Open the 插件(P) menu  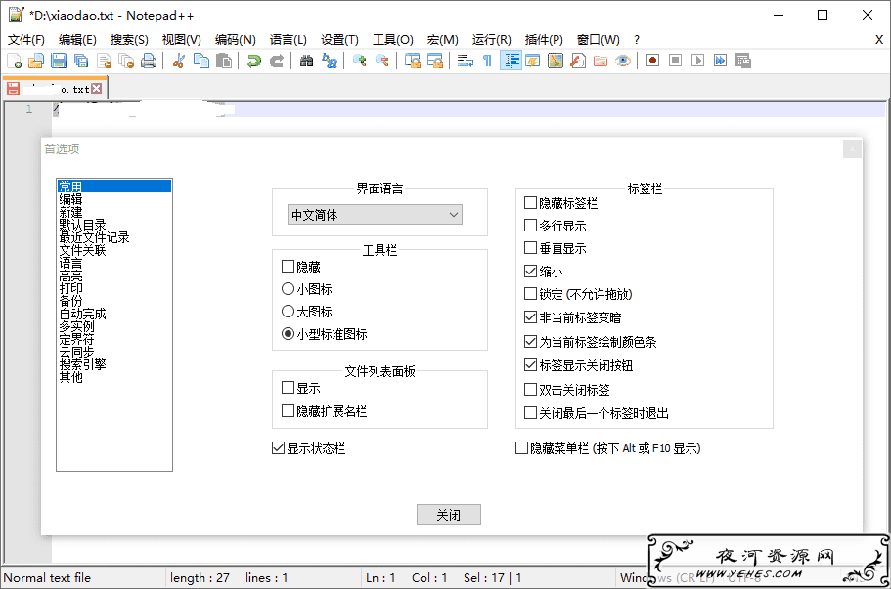pyautogui.click(x=544, y=40)
